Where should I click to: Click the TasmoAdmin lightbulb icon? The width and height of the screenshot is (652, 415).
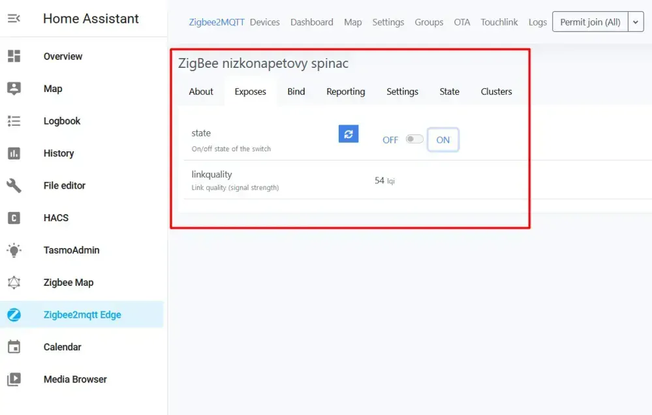[14, 250]
